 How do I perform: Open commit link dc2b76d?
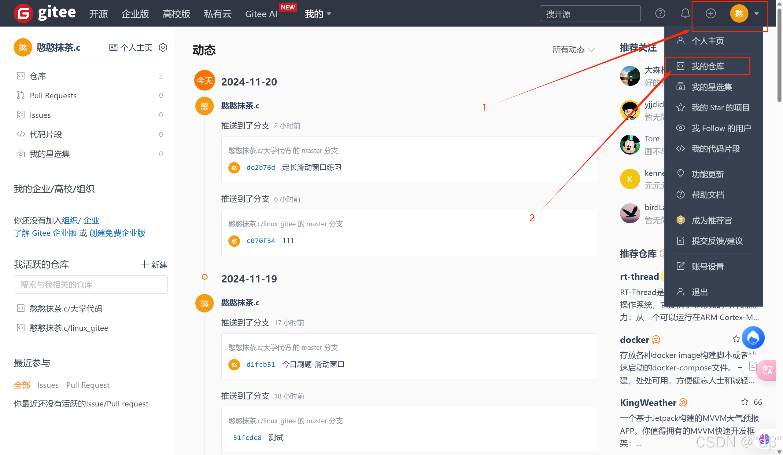point(260,167)
